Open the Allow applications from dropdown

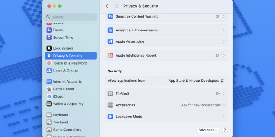196,81
